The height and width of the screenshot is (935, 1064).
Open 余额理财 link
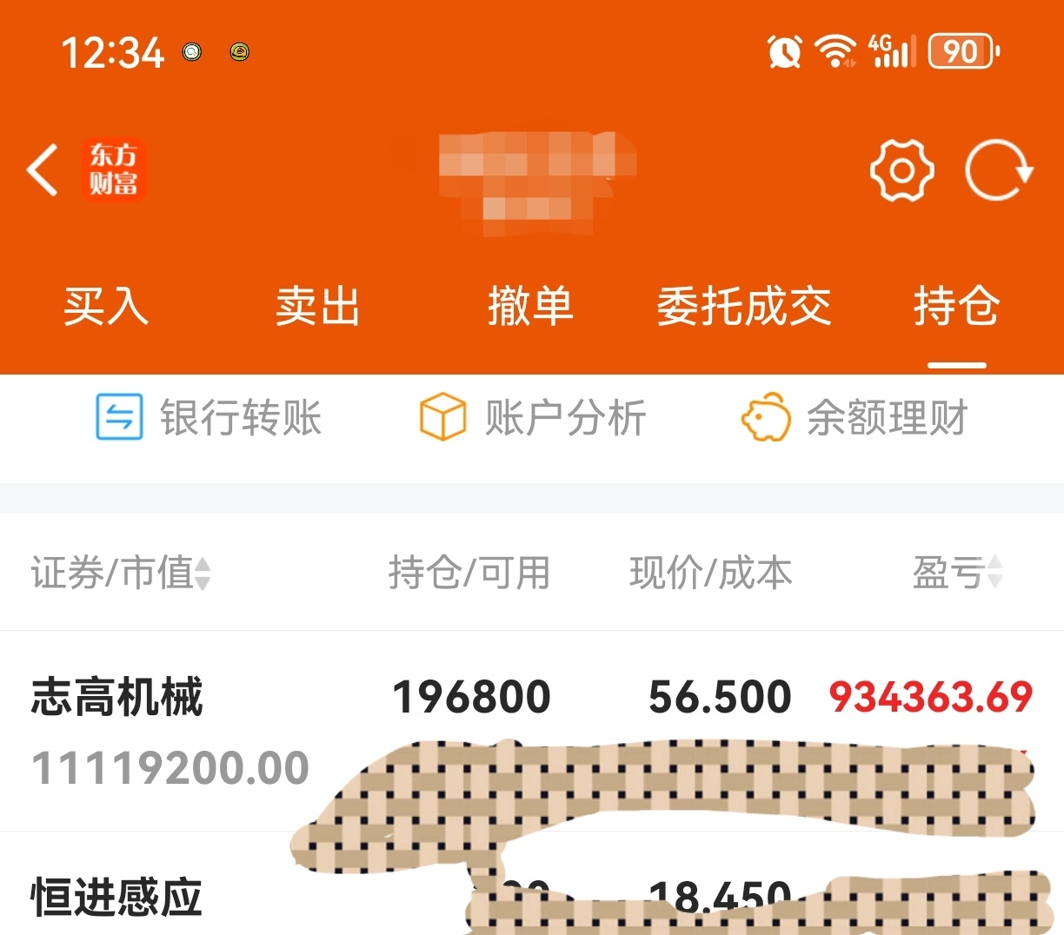pos(855,417)
